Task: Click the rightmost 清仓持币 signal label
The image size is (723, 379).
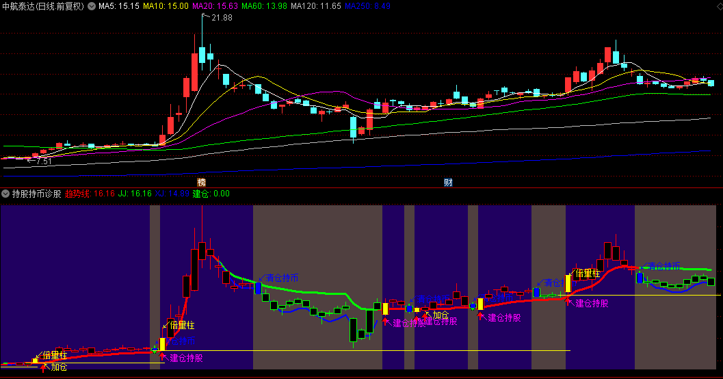Action: 664,267
